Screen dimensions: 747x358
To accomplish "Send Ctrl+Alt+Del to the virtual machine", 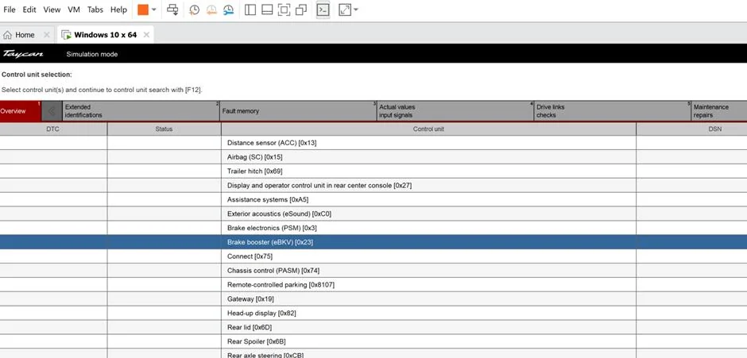I will tap(172, 10).
